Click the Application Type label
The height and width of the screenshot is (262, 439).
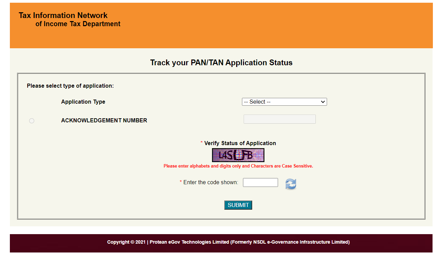[83, 102]
